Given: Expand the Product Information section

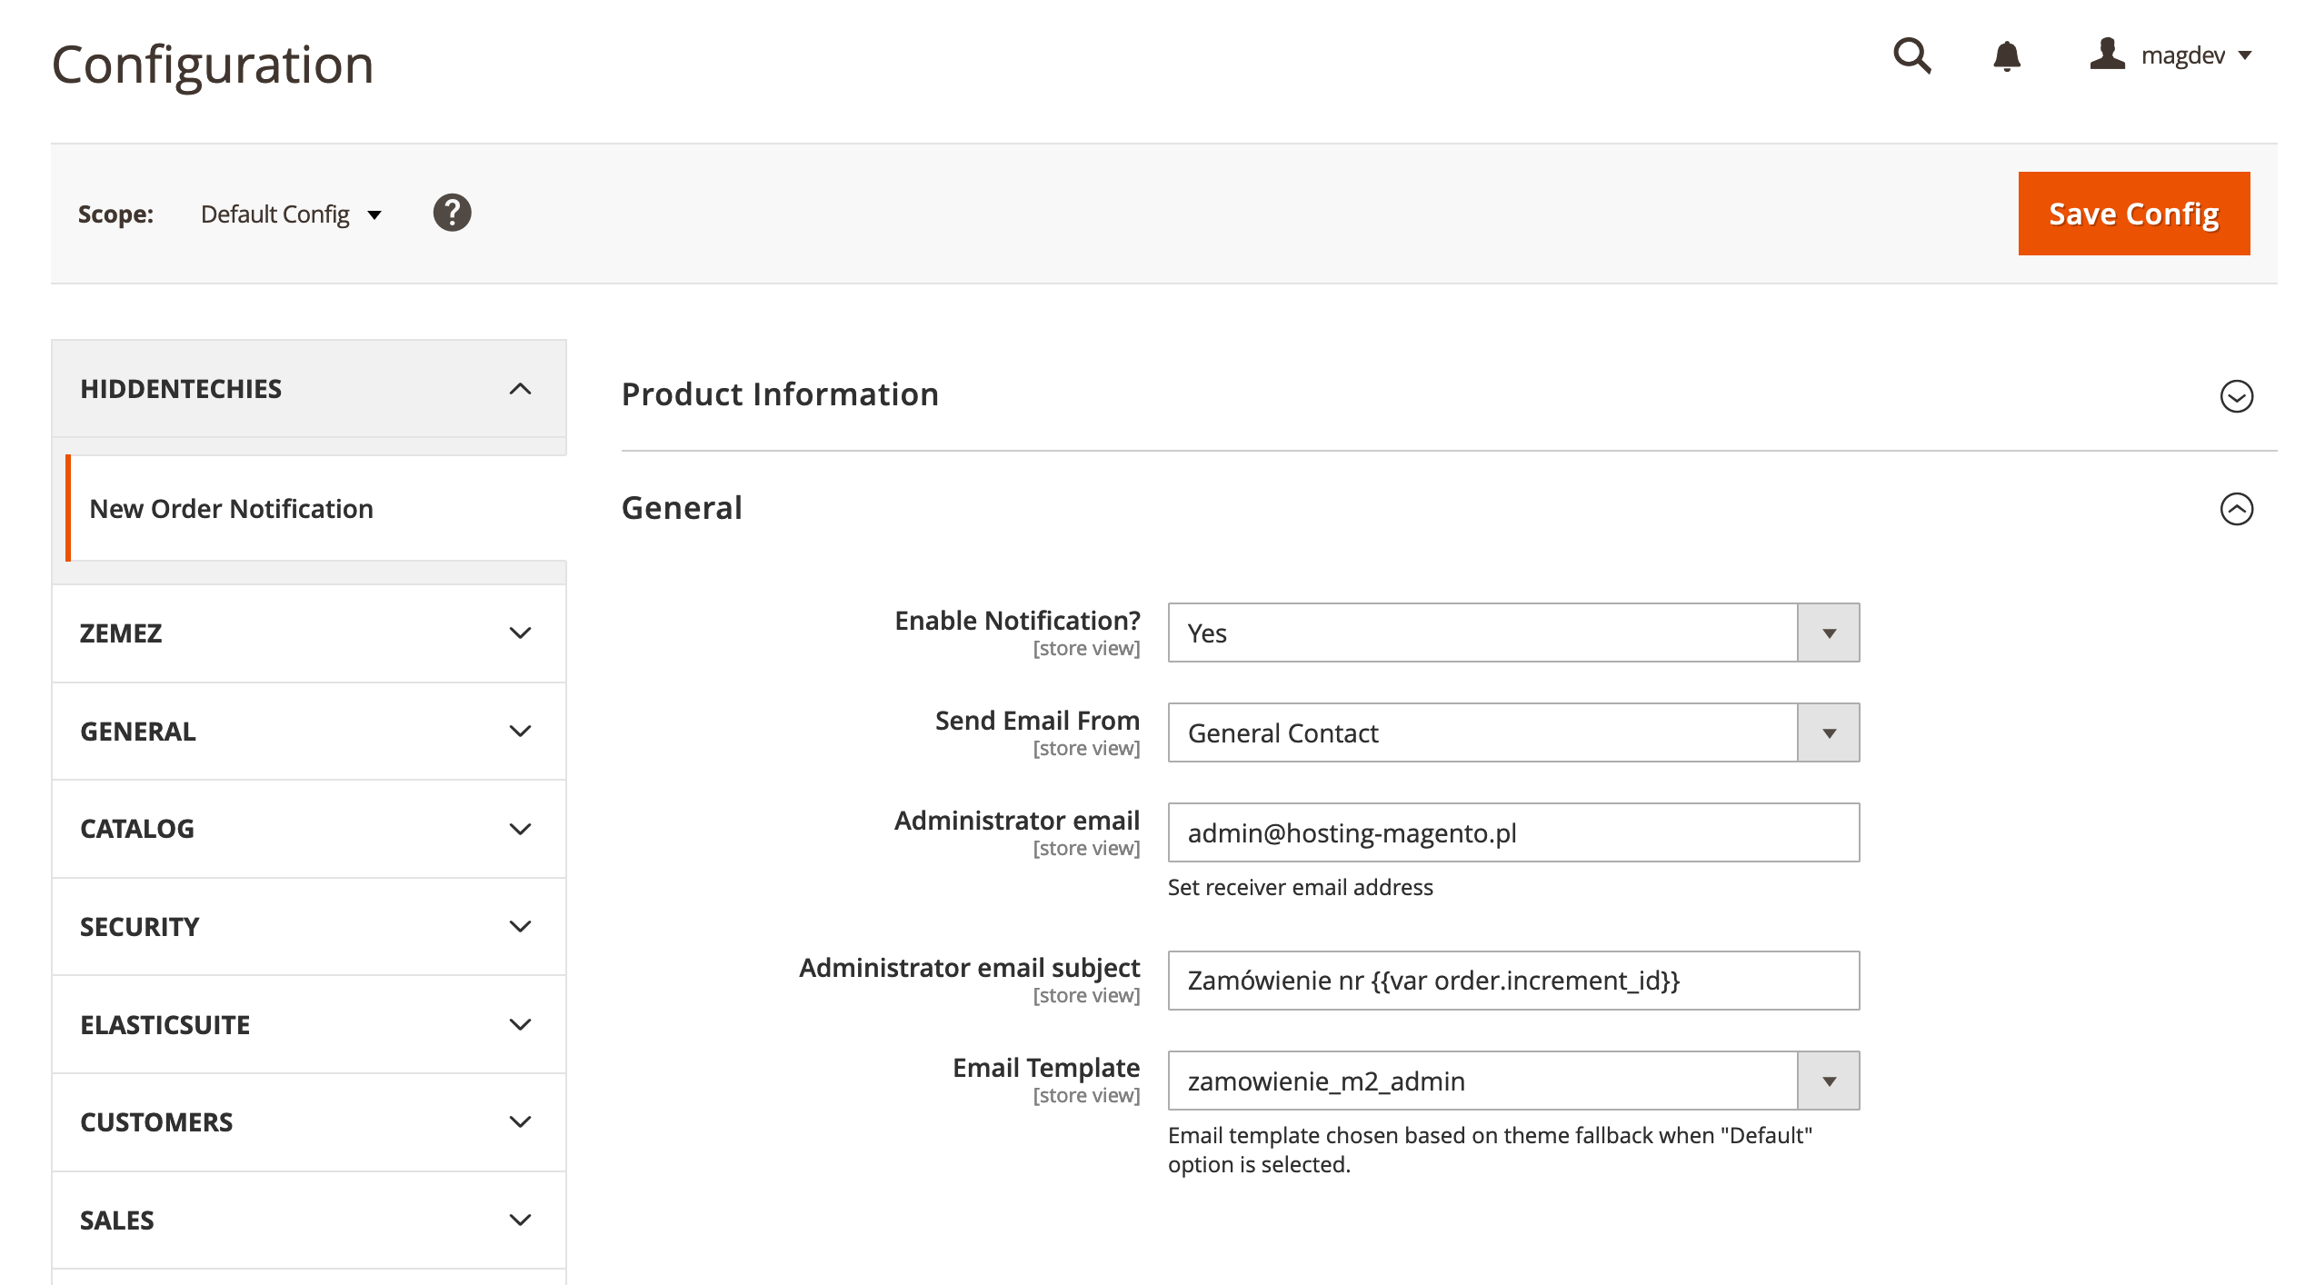Looking at the screenshot, I should click(x=2236, y=396).
